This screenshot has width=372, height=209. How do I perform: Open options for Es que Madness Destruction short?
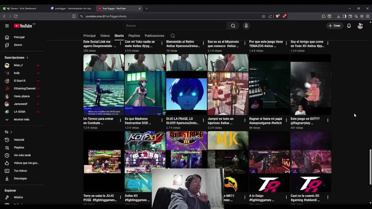point(162,120)
